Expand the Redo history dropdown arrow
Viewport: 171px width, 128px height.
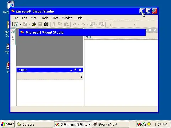tap(88, 24)
